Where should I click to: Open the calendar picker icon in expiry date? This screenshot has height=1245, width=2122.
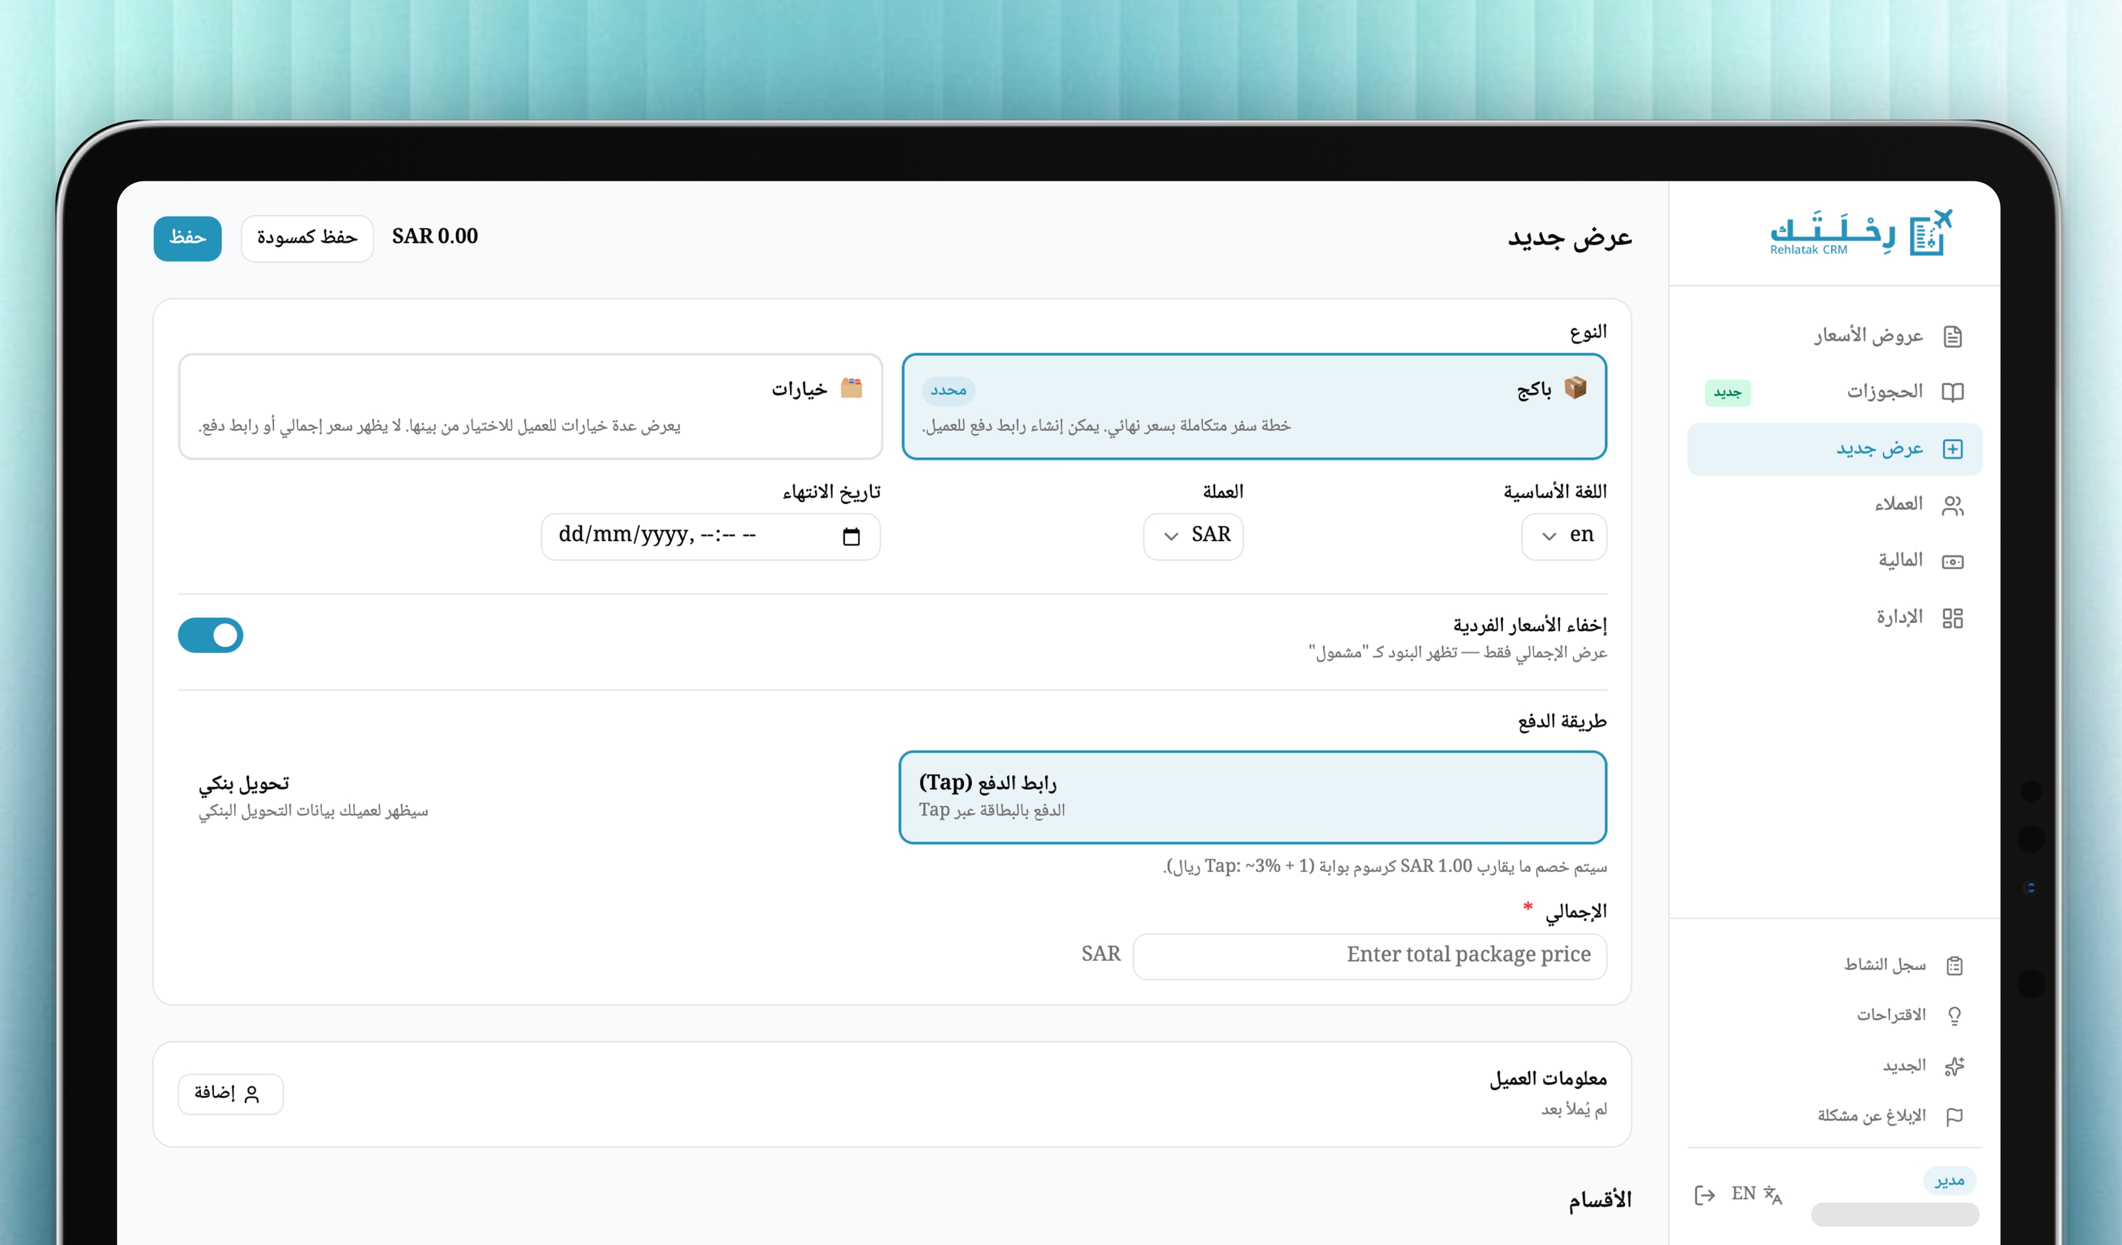tap(852, 536)
